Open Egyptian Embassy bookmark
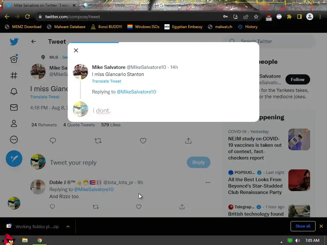Viewport: 327px width, 245px height. (x=183, y=27)
